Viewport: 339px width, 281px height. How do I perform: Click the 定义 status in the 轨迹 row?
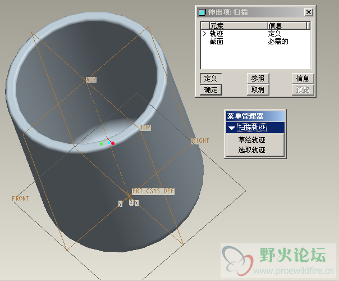tap(274, 34)
